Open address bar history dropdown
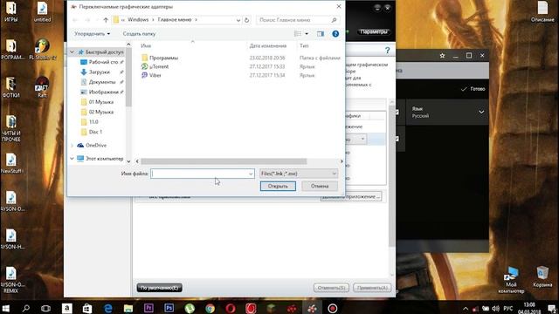The width and height of the screenshot is (559, 314). [x=238, y=20]
